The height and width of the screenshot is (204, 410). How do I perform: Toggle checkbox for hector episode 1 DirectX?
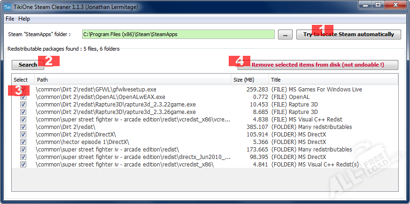coord(23,142)
